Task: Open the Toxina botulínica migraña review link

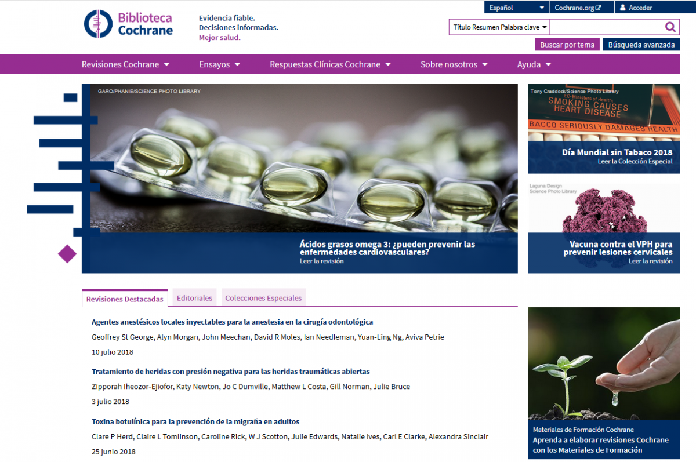Action: [x=195, y=421]
